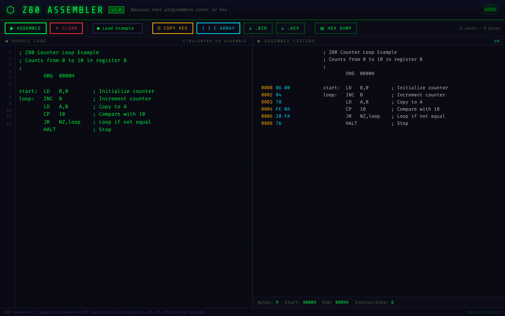Click hex bytes 'FE 0A' in listing
The width and height of the screenshot is (505, 316).
click(x=283, y=109)
